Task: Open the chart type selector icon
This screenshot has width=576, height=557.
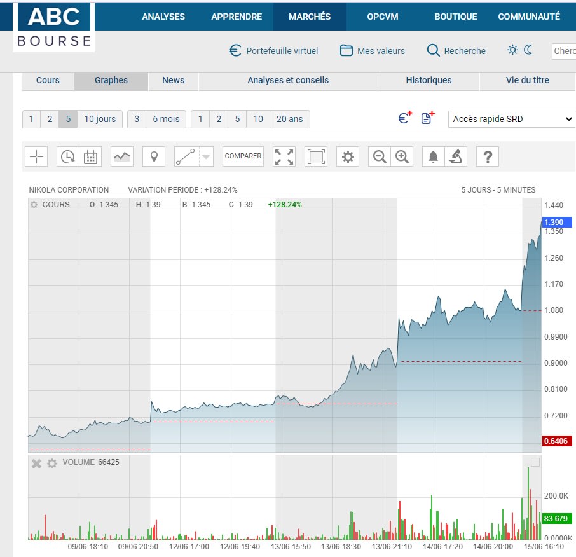Action: point(122,156)
